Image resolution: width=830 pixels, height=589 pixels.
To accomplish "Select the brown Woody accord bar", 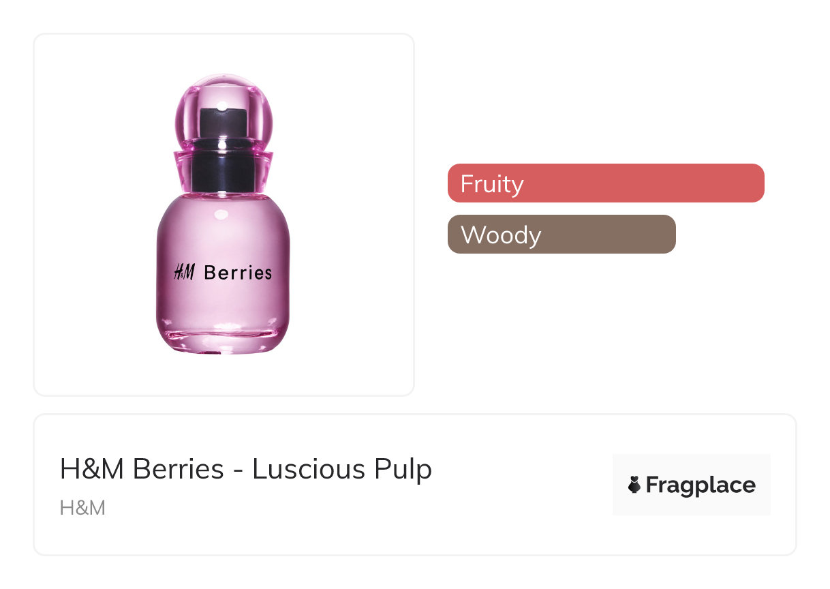I will (561, 235).
